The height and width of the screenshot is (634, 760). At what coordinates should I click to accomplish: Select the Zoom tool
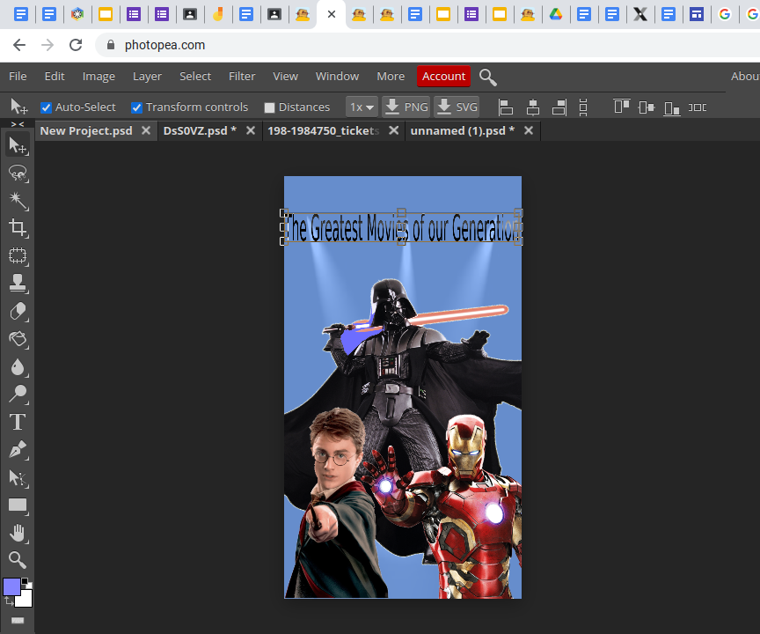pos(18,560)
